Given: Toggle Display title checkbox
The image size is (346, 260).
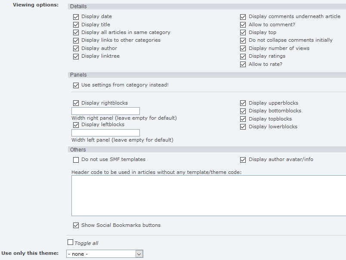Looking at the screenshot, I should click(x=76, y=25).
